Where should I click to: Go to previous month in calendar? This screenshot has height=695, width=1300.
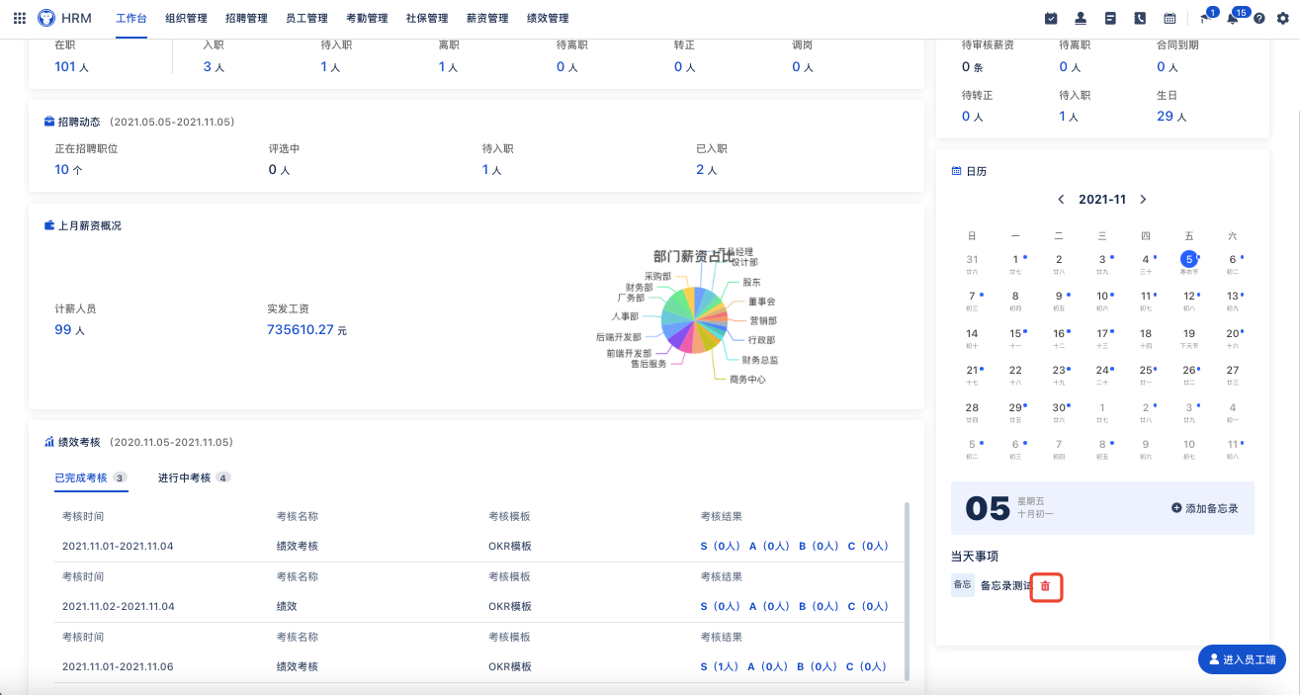tap(1061, 199)
